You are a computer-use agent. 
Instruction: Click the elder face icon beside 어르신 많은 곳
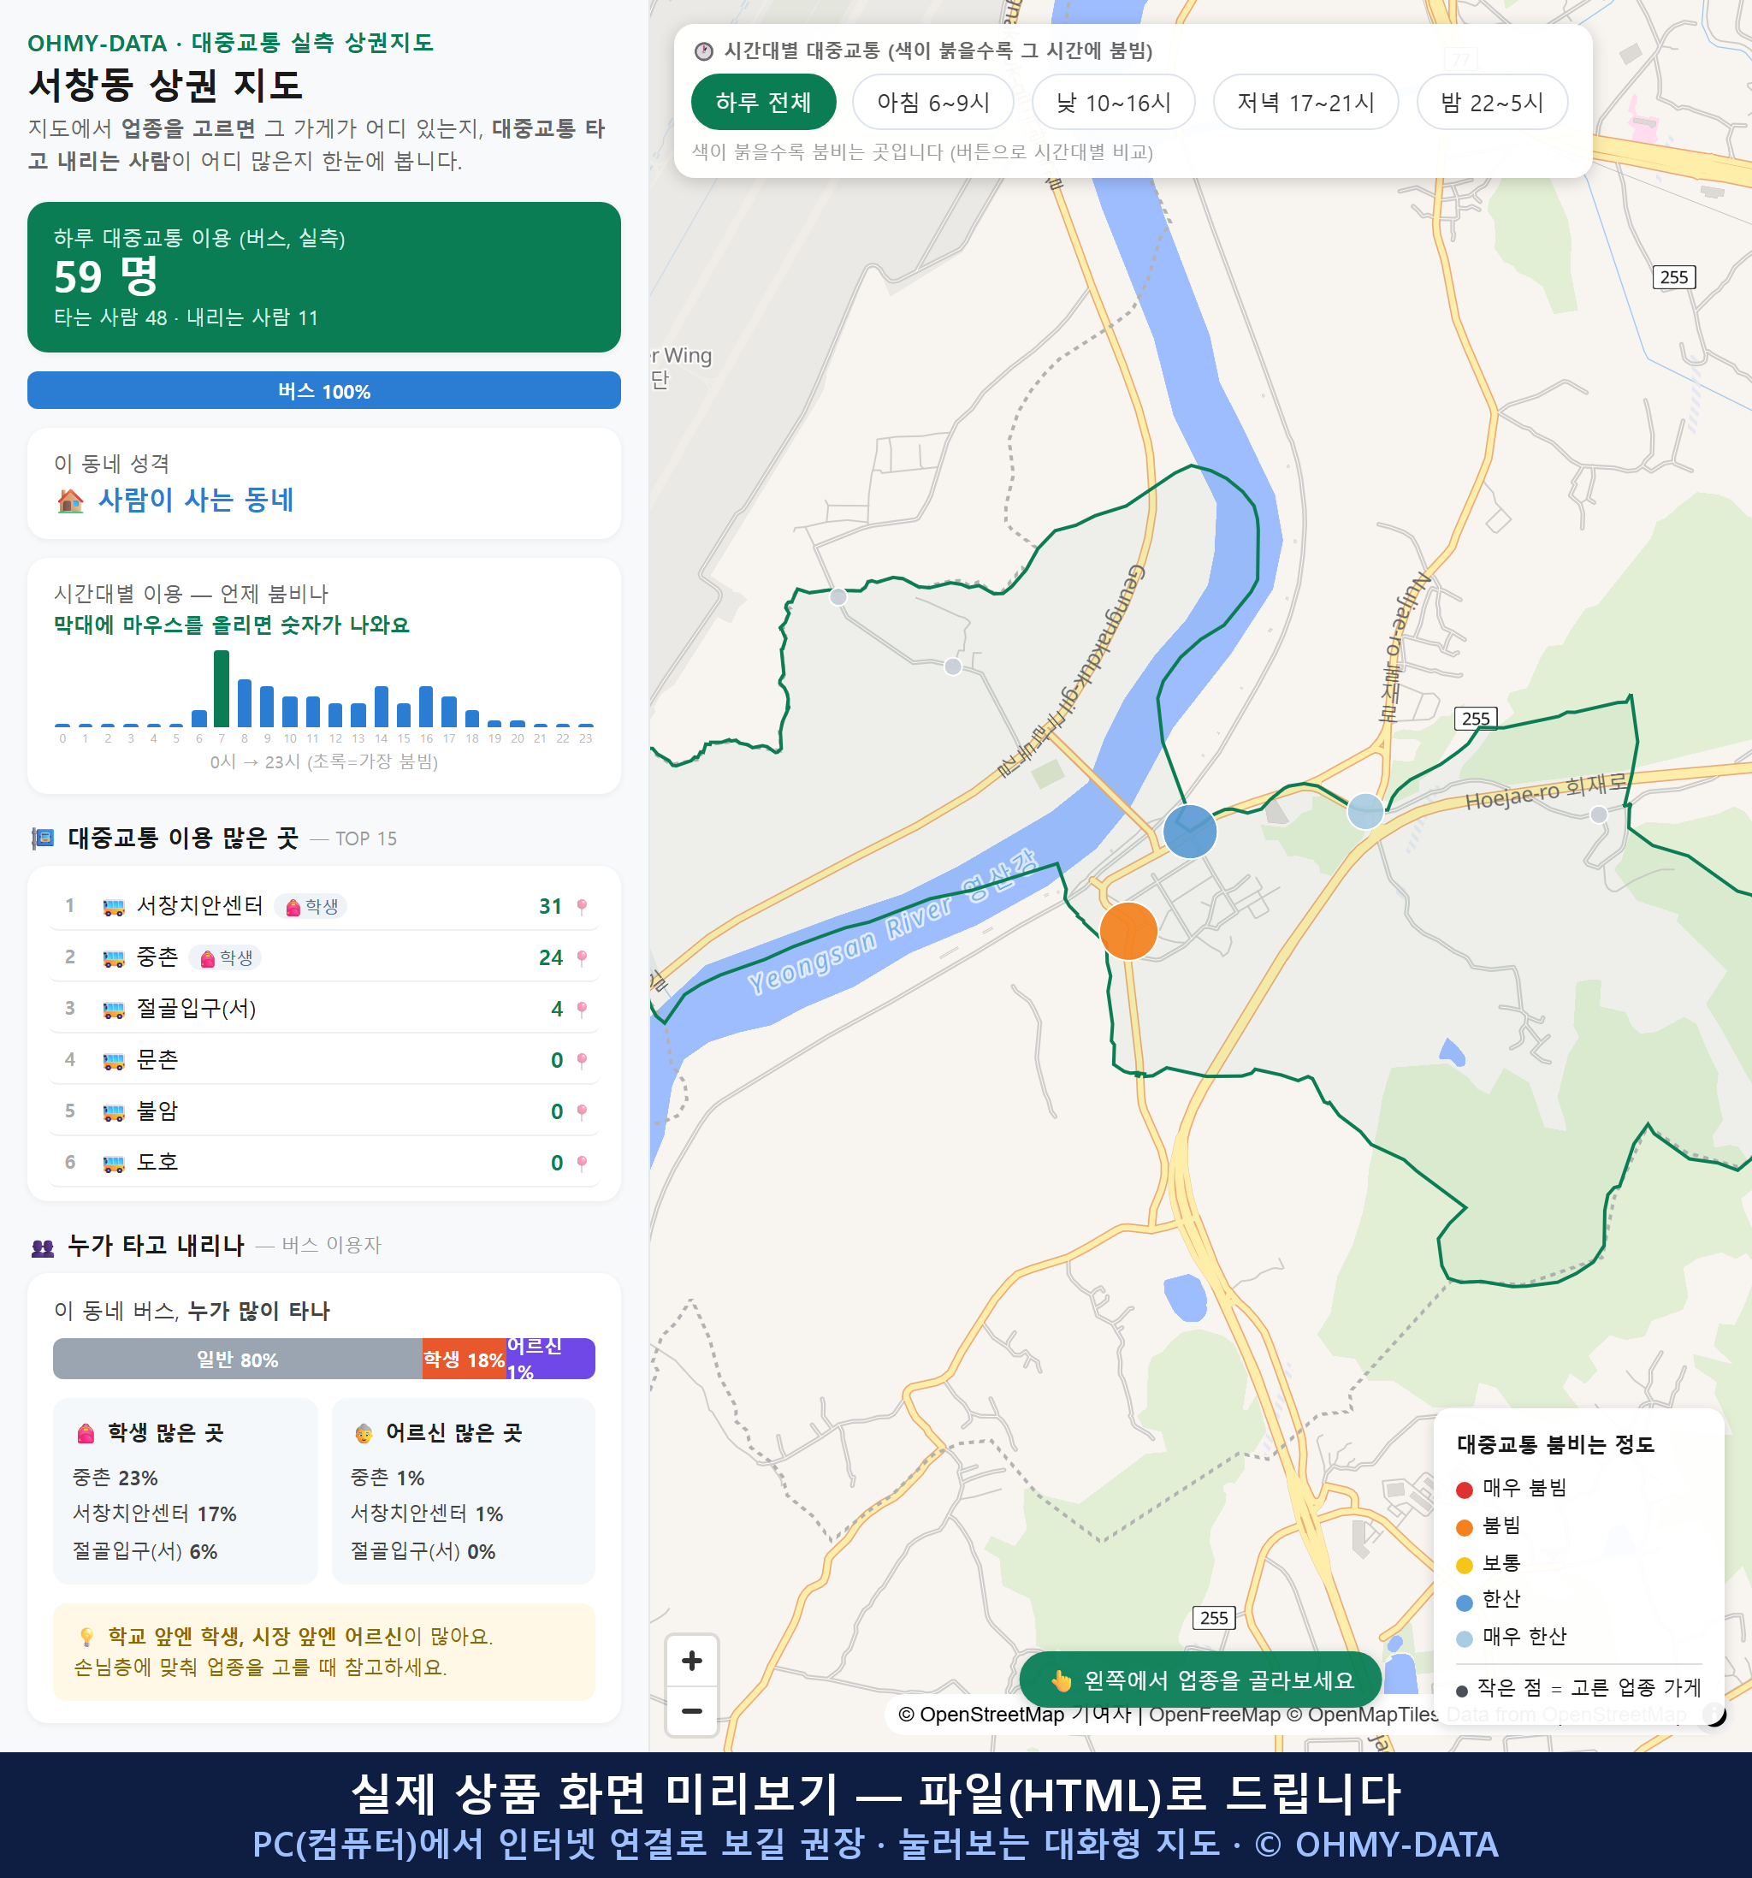tap(364, 1433)
